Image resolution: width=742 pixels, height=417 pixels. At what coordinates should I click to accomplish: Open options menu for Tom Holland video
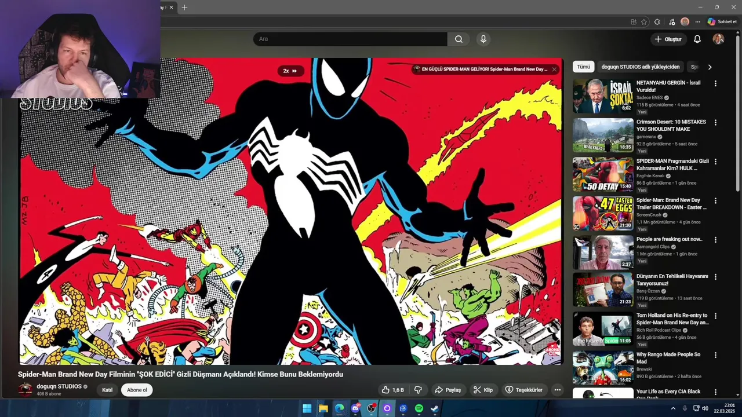click(715, 316)
